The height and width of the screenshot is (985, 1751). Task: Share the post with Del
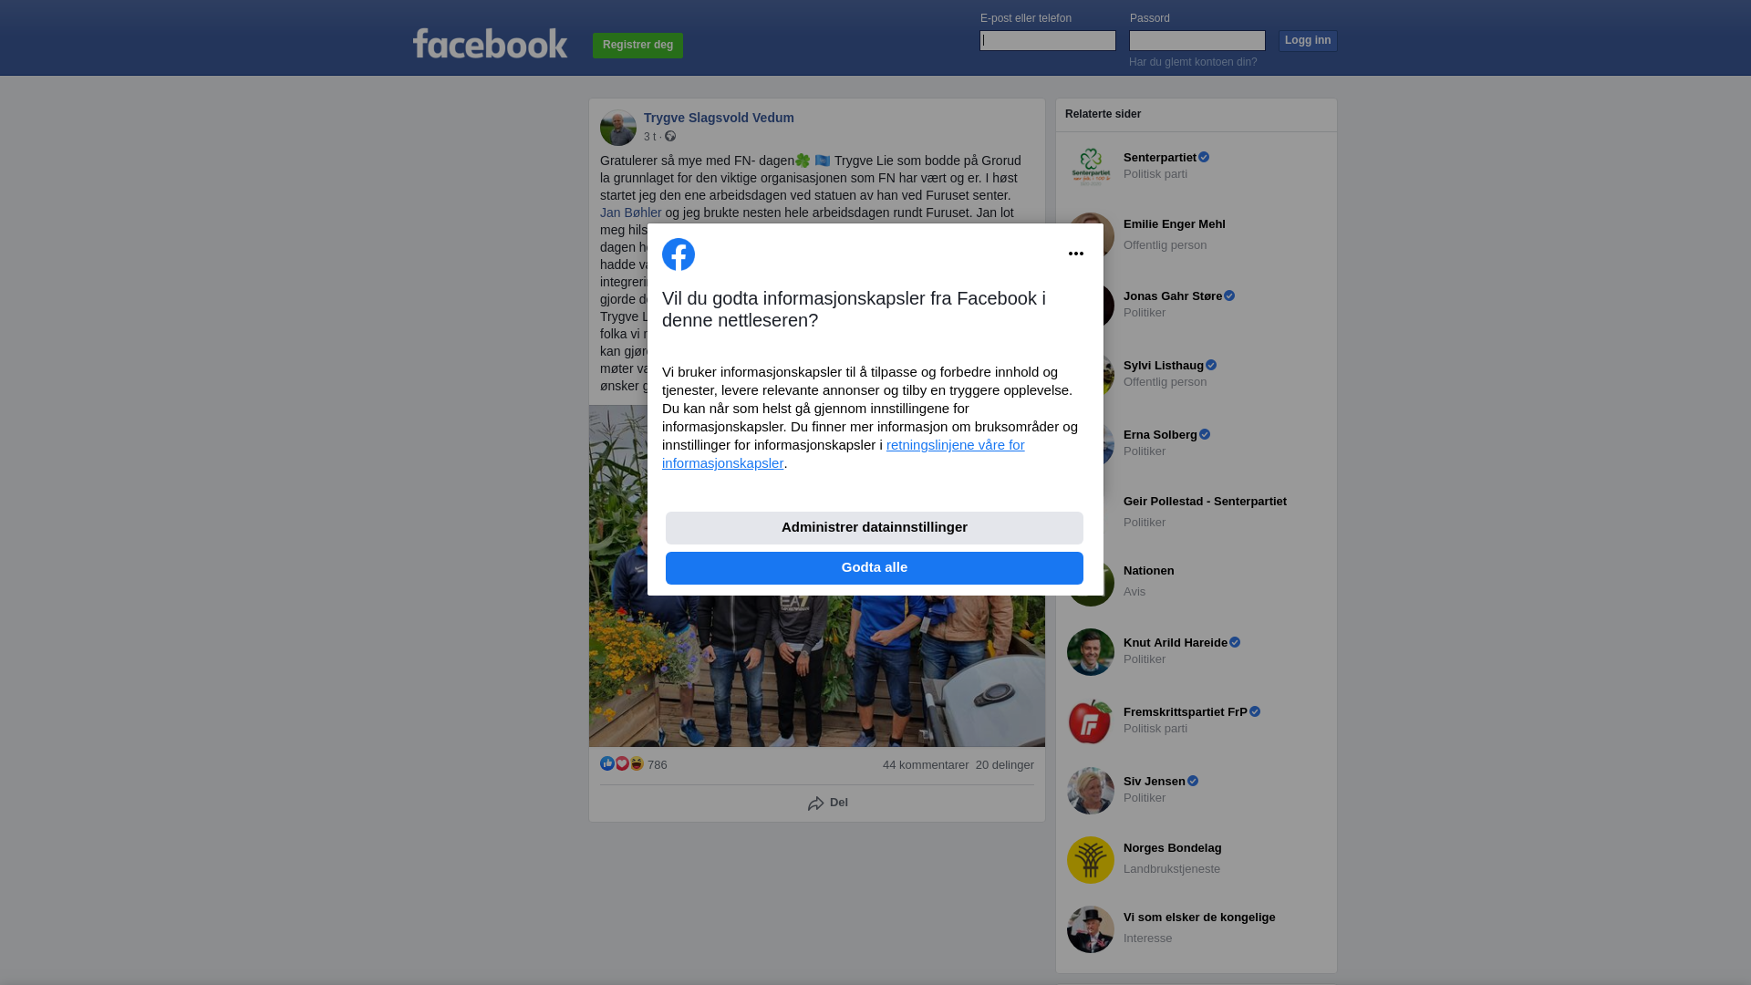click(x=828, y=804)
